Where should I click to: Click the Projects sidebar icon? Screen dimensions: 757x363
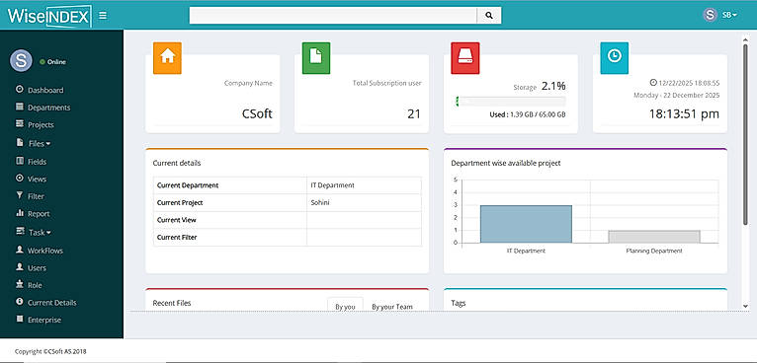tap(20, 124)
